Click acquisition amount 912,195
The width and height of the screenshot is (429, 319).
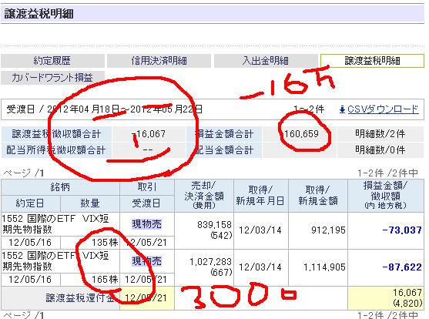click(328, 230)
